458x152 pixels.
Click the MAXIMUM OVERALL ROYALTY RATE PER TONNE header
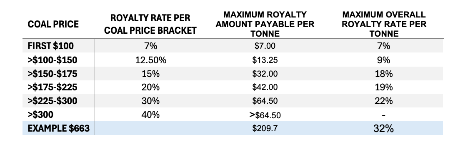tap(384, 24)
